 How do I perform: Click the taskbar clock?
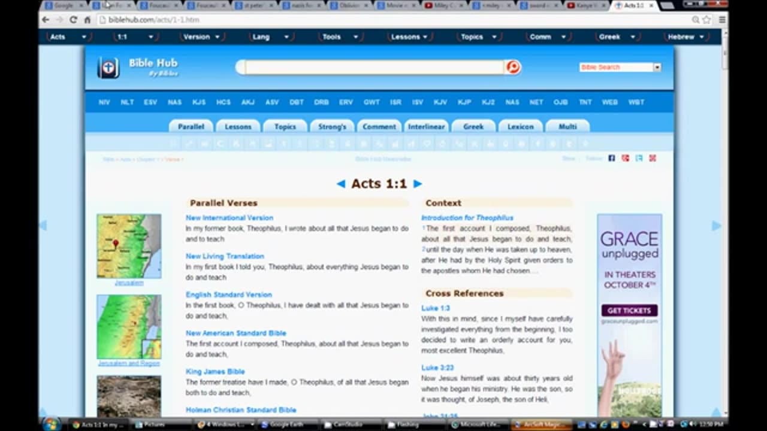click(711, 424)
